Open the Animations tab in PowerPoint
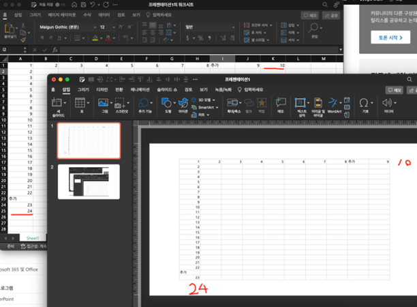This screenshot has width=417, height=307. tap(140, 90)
